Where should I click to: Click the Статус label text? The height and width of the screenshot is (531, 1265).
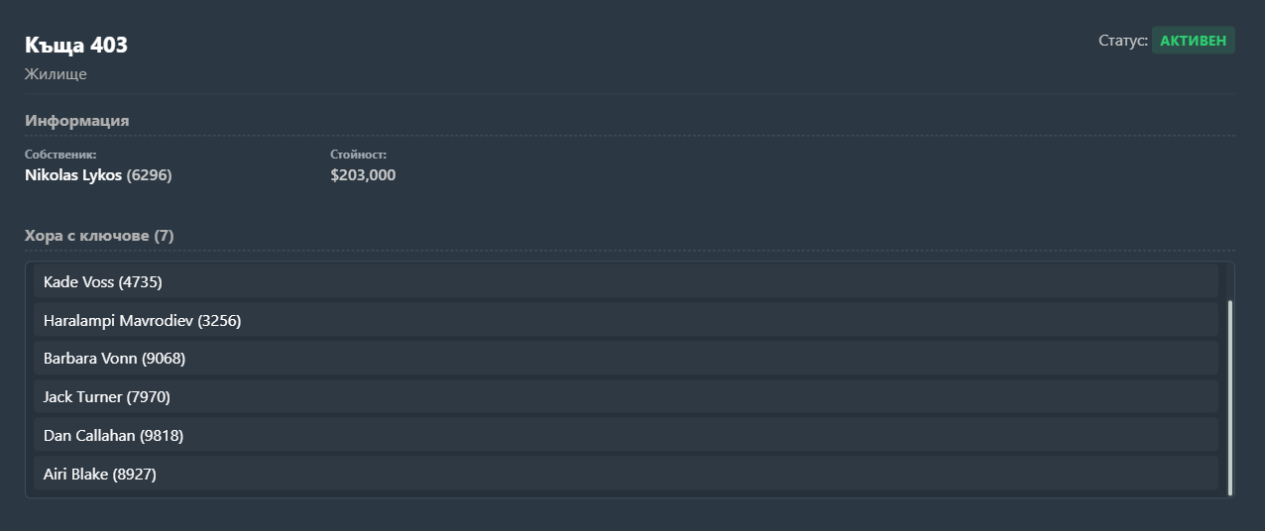(1123, 41)
